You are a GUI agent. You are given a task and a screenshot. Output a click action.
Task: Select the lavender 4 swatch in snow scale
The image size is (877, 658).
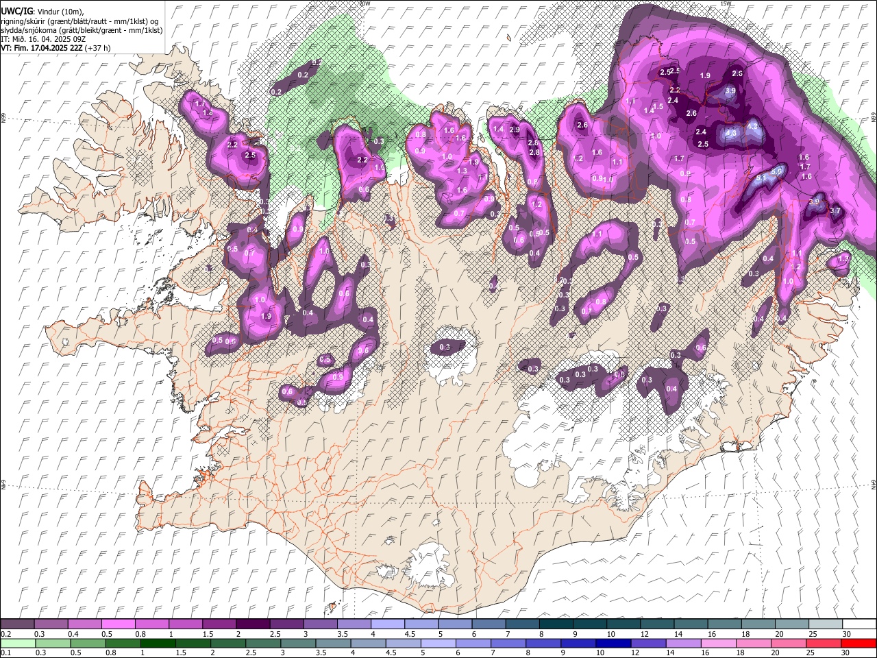[x=388, y=624]
